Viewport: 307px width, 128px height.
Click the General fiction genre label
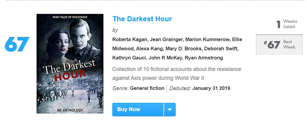pos(147,88)
